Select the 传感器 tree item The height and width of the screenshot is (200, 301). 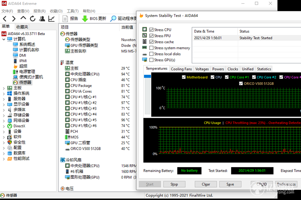tap(25, 82)
